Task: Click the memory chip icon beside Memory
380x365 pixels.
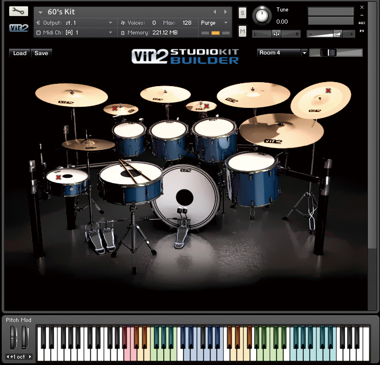Action: coord(123,33)
